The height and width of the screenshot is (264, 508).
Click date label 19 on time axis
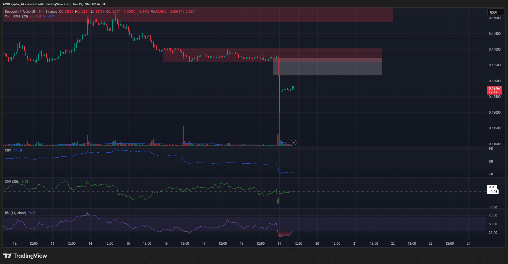click(279, 244)
